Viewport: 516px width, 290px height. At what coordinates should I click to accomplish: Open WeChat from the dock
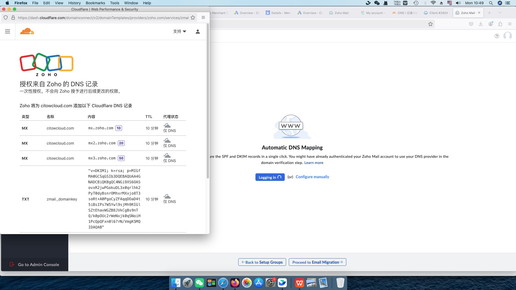coord(199,283)
